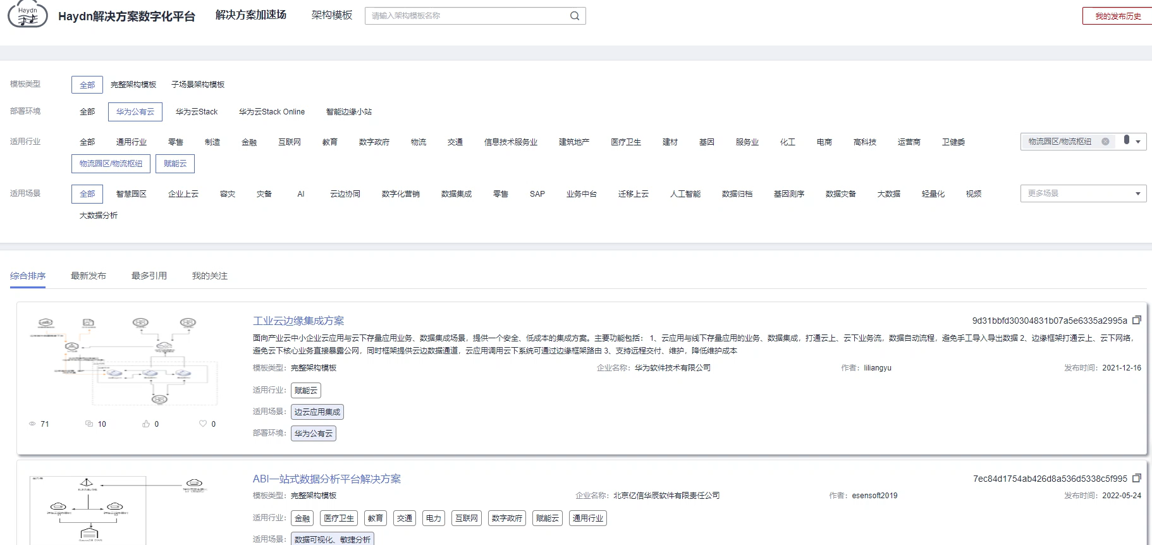The height and width of the screenshot is (545, 1152).
Task: Select 数字化营销 scenario filter
Action: tap(401, 194)
